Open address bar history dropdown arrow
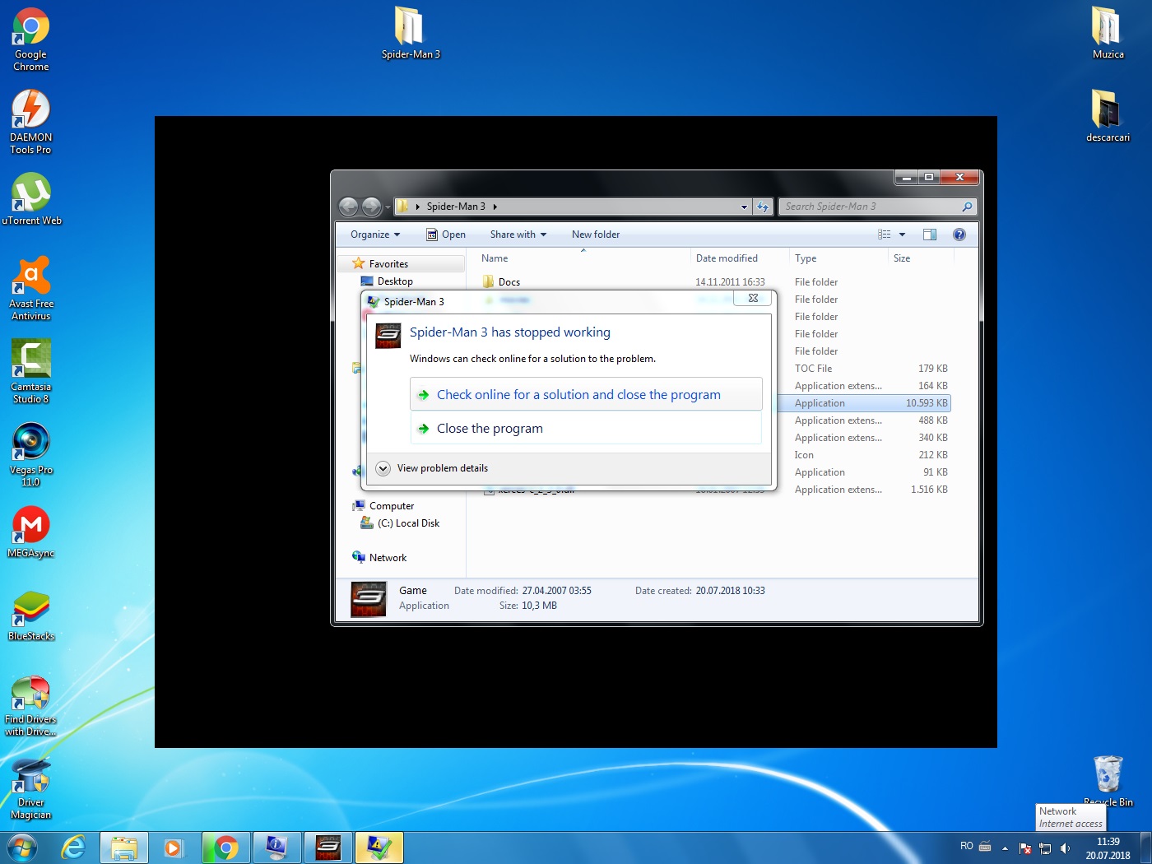 pyautogui.click(x=744, y=207)
